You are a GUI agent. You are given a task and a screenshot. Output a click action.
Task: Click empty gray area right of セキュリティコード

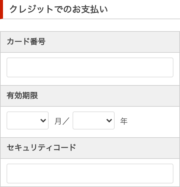(x=135, y=148)
